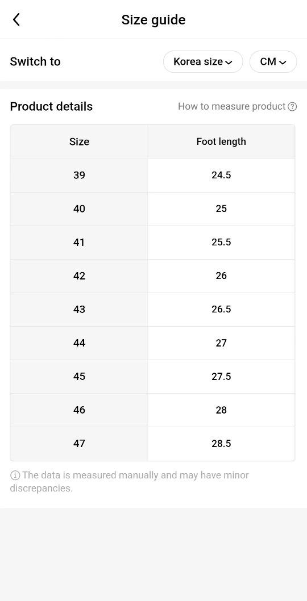Click the question mark help icon
Viewport: 307px width, 601px height.
[292, 107]
